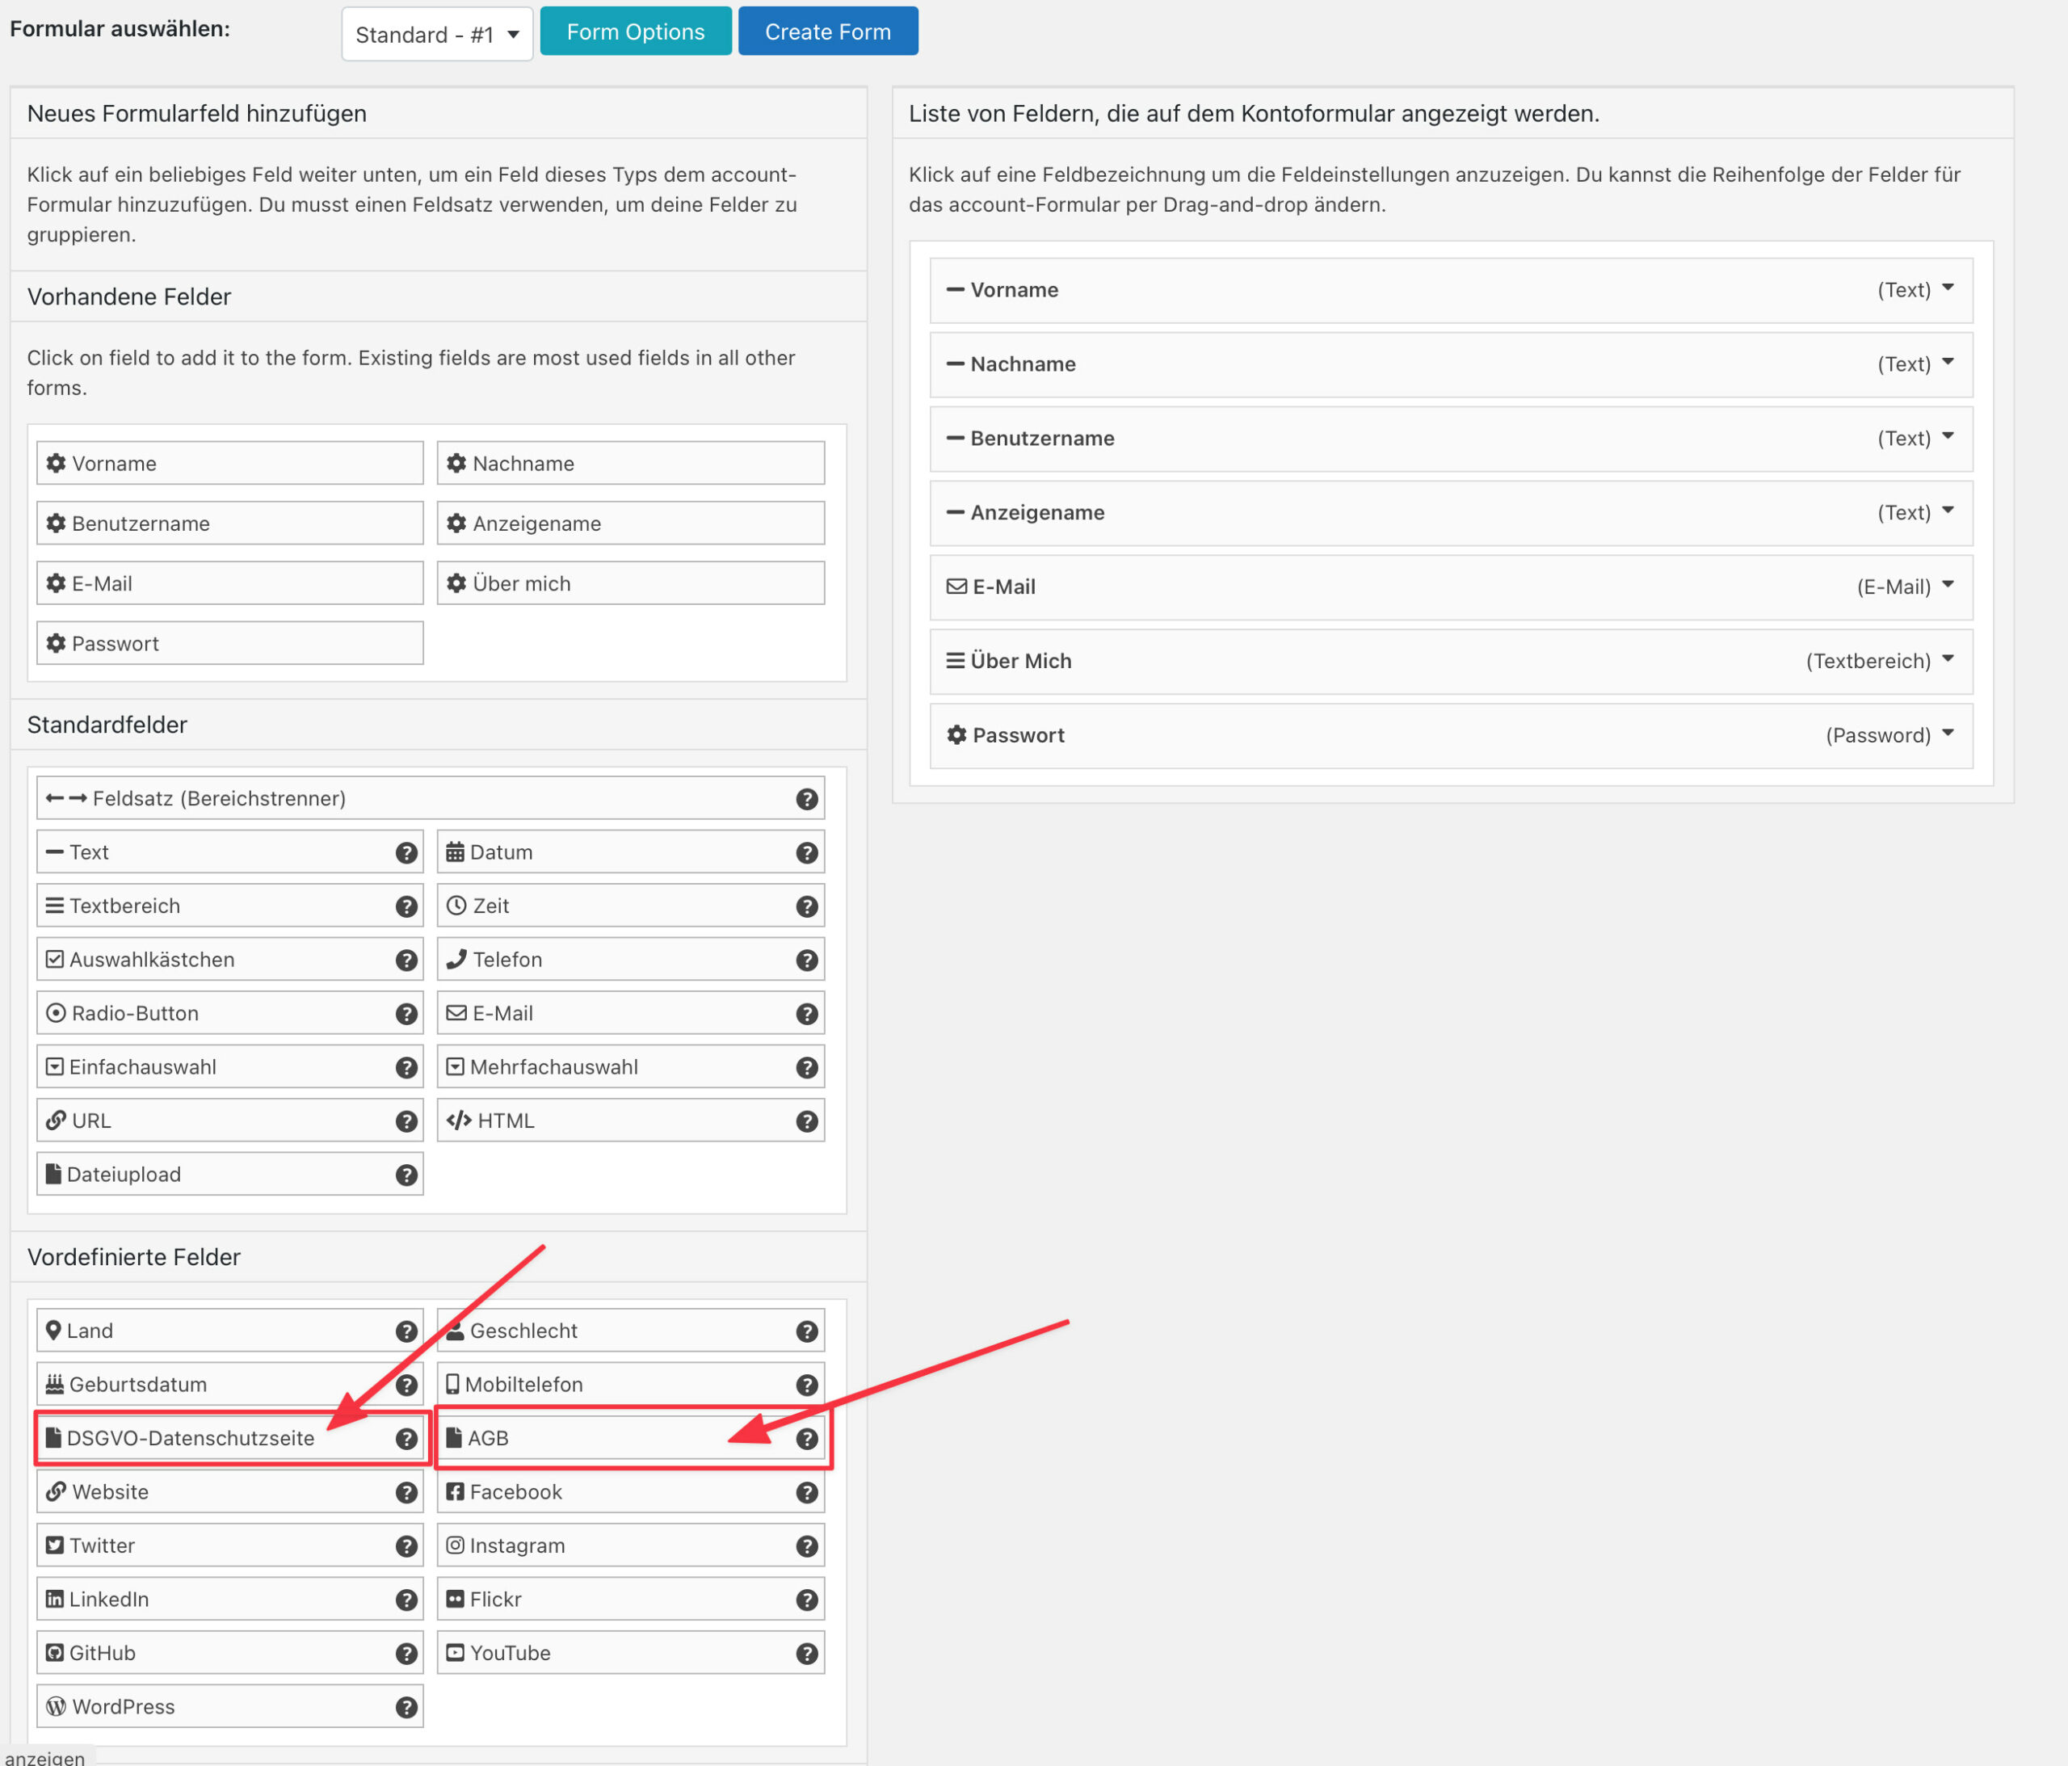Viewport: 2068px width, 1766px height.
Task: Open the Standard - #1 form dropdown
Action: (x=437, y=34)
